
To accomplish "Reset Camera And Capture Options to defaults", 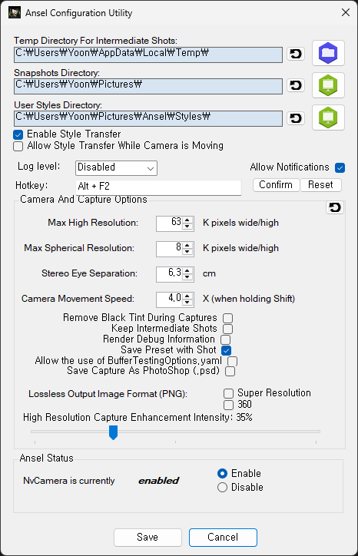I will 335,207.
